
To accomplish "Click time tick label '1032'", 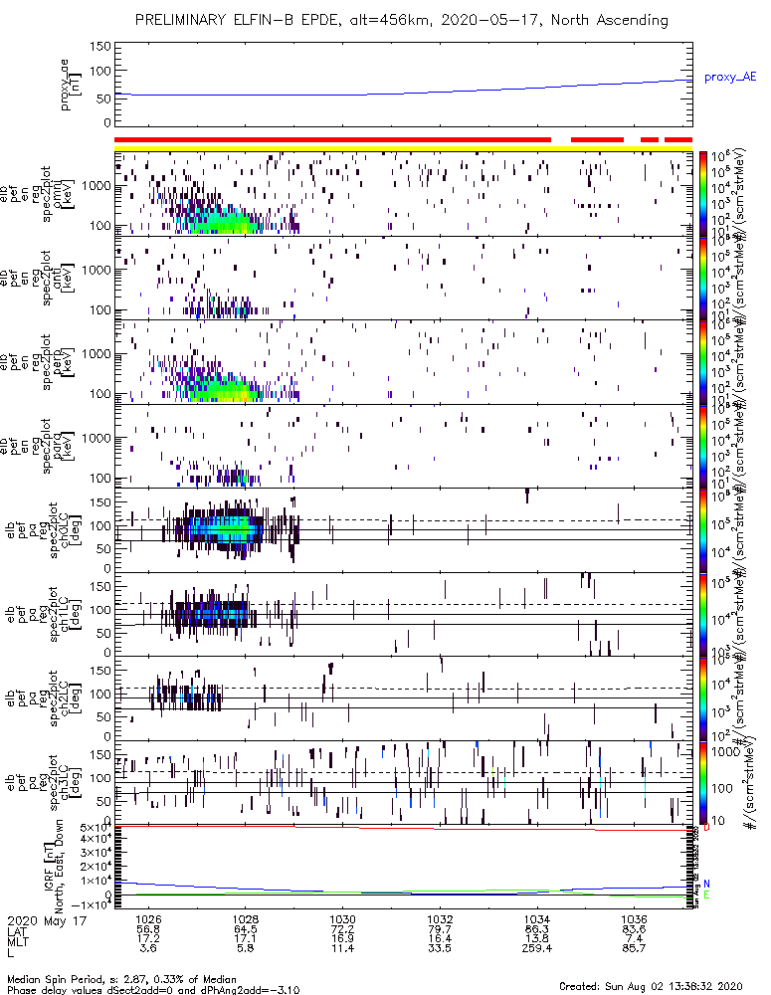I will pos(440,919).
